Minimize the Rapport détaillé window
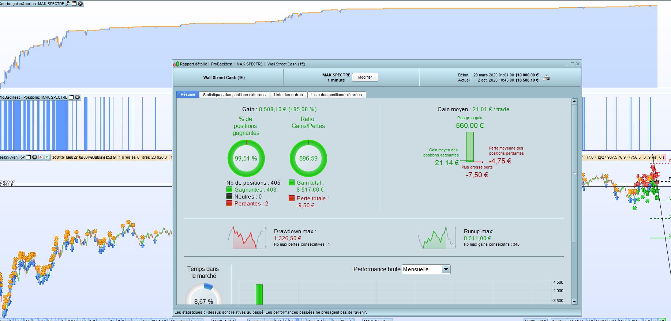The width and height of the screenshot is (671, 321). 567,64
